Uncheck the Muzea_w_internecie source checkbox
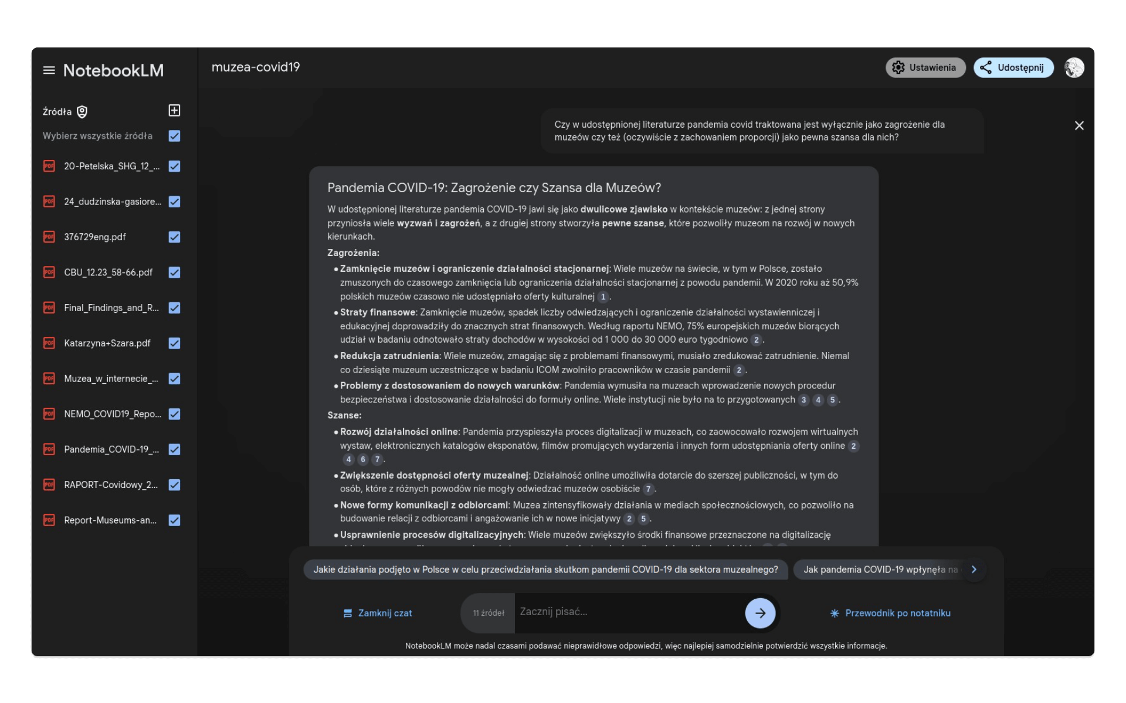1126x703 pixels. coord(174,378)
